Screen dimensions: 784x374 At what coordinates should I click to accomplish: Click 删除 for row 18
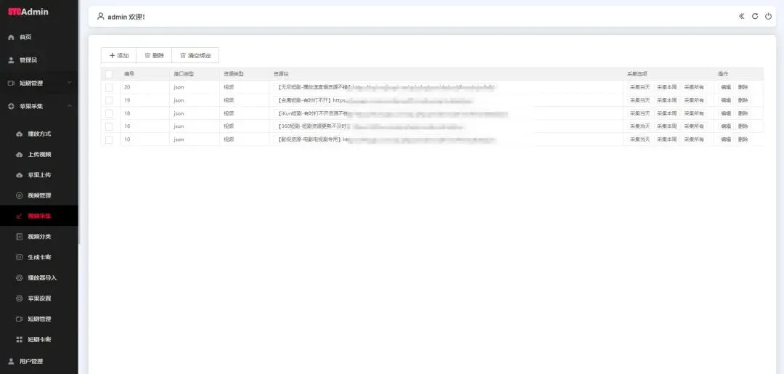(743, 113)
